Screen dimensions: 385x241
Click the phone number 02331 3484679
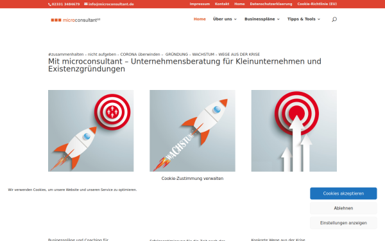(65, 4)
